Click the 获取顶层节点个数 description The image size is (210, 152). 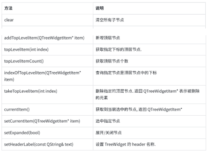pyautogui.click(x=112, y=61)
